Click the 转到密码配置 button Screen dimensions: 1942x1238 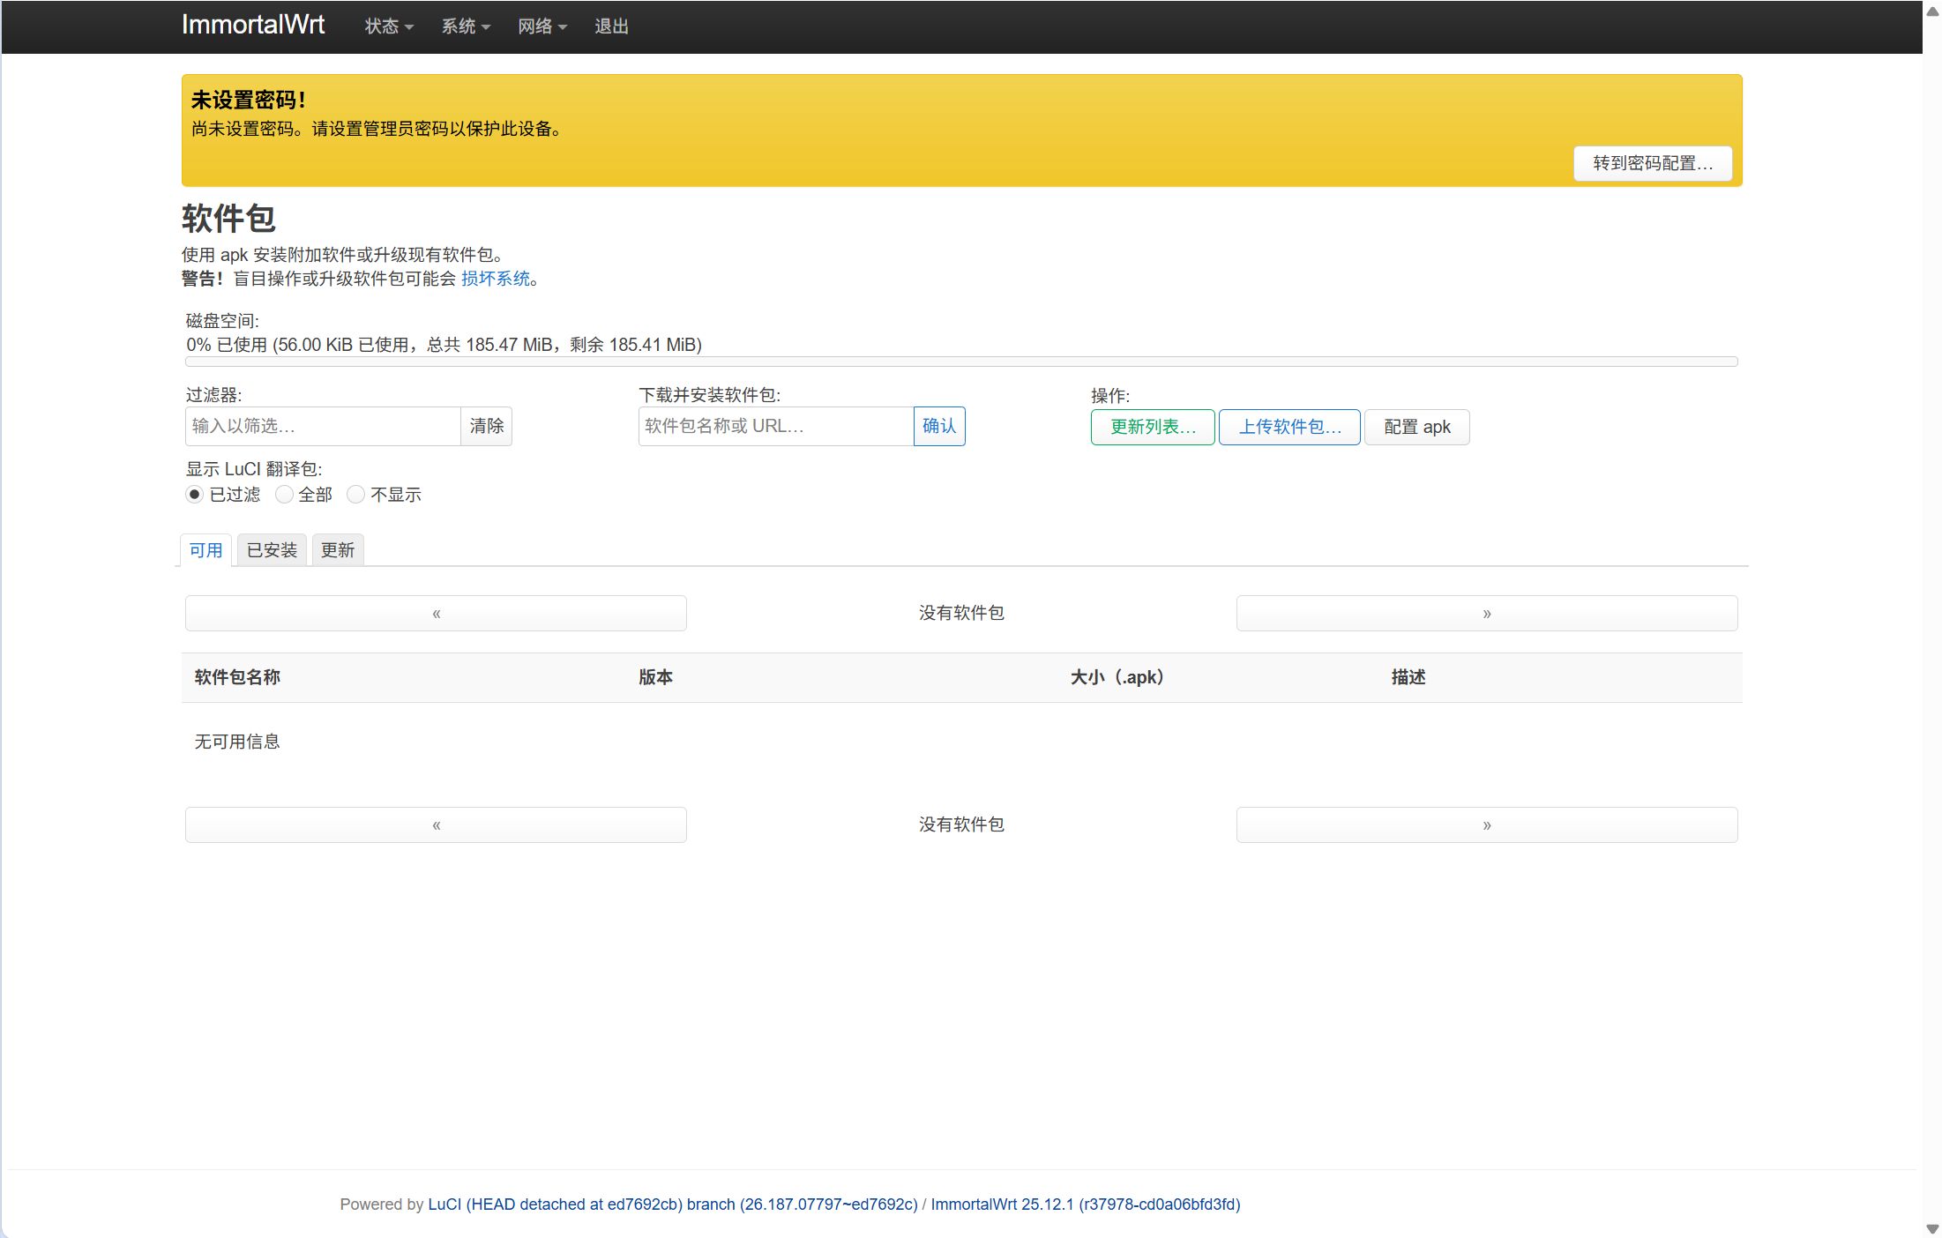point(1653,163)
